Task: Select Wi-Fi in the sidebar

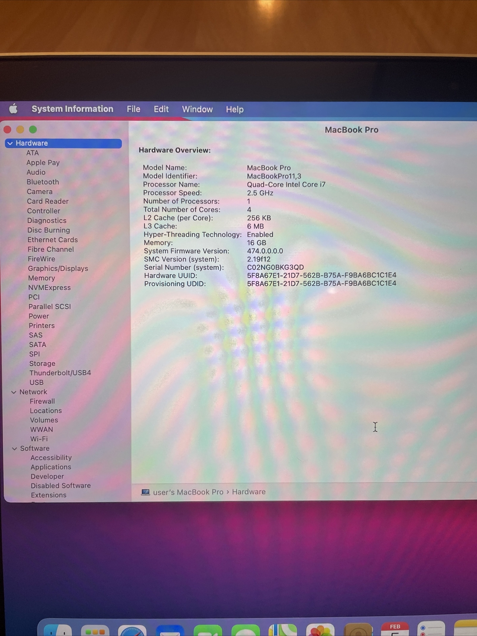Action: coord(39,439)
